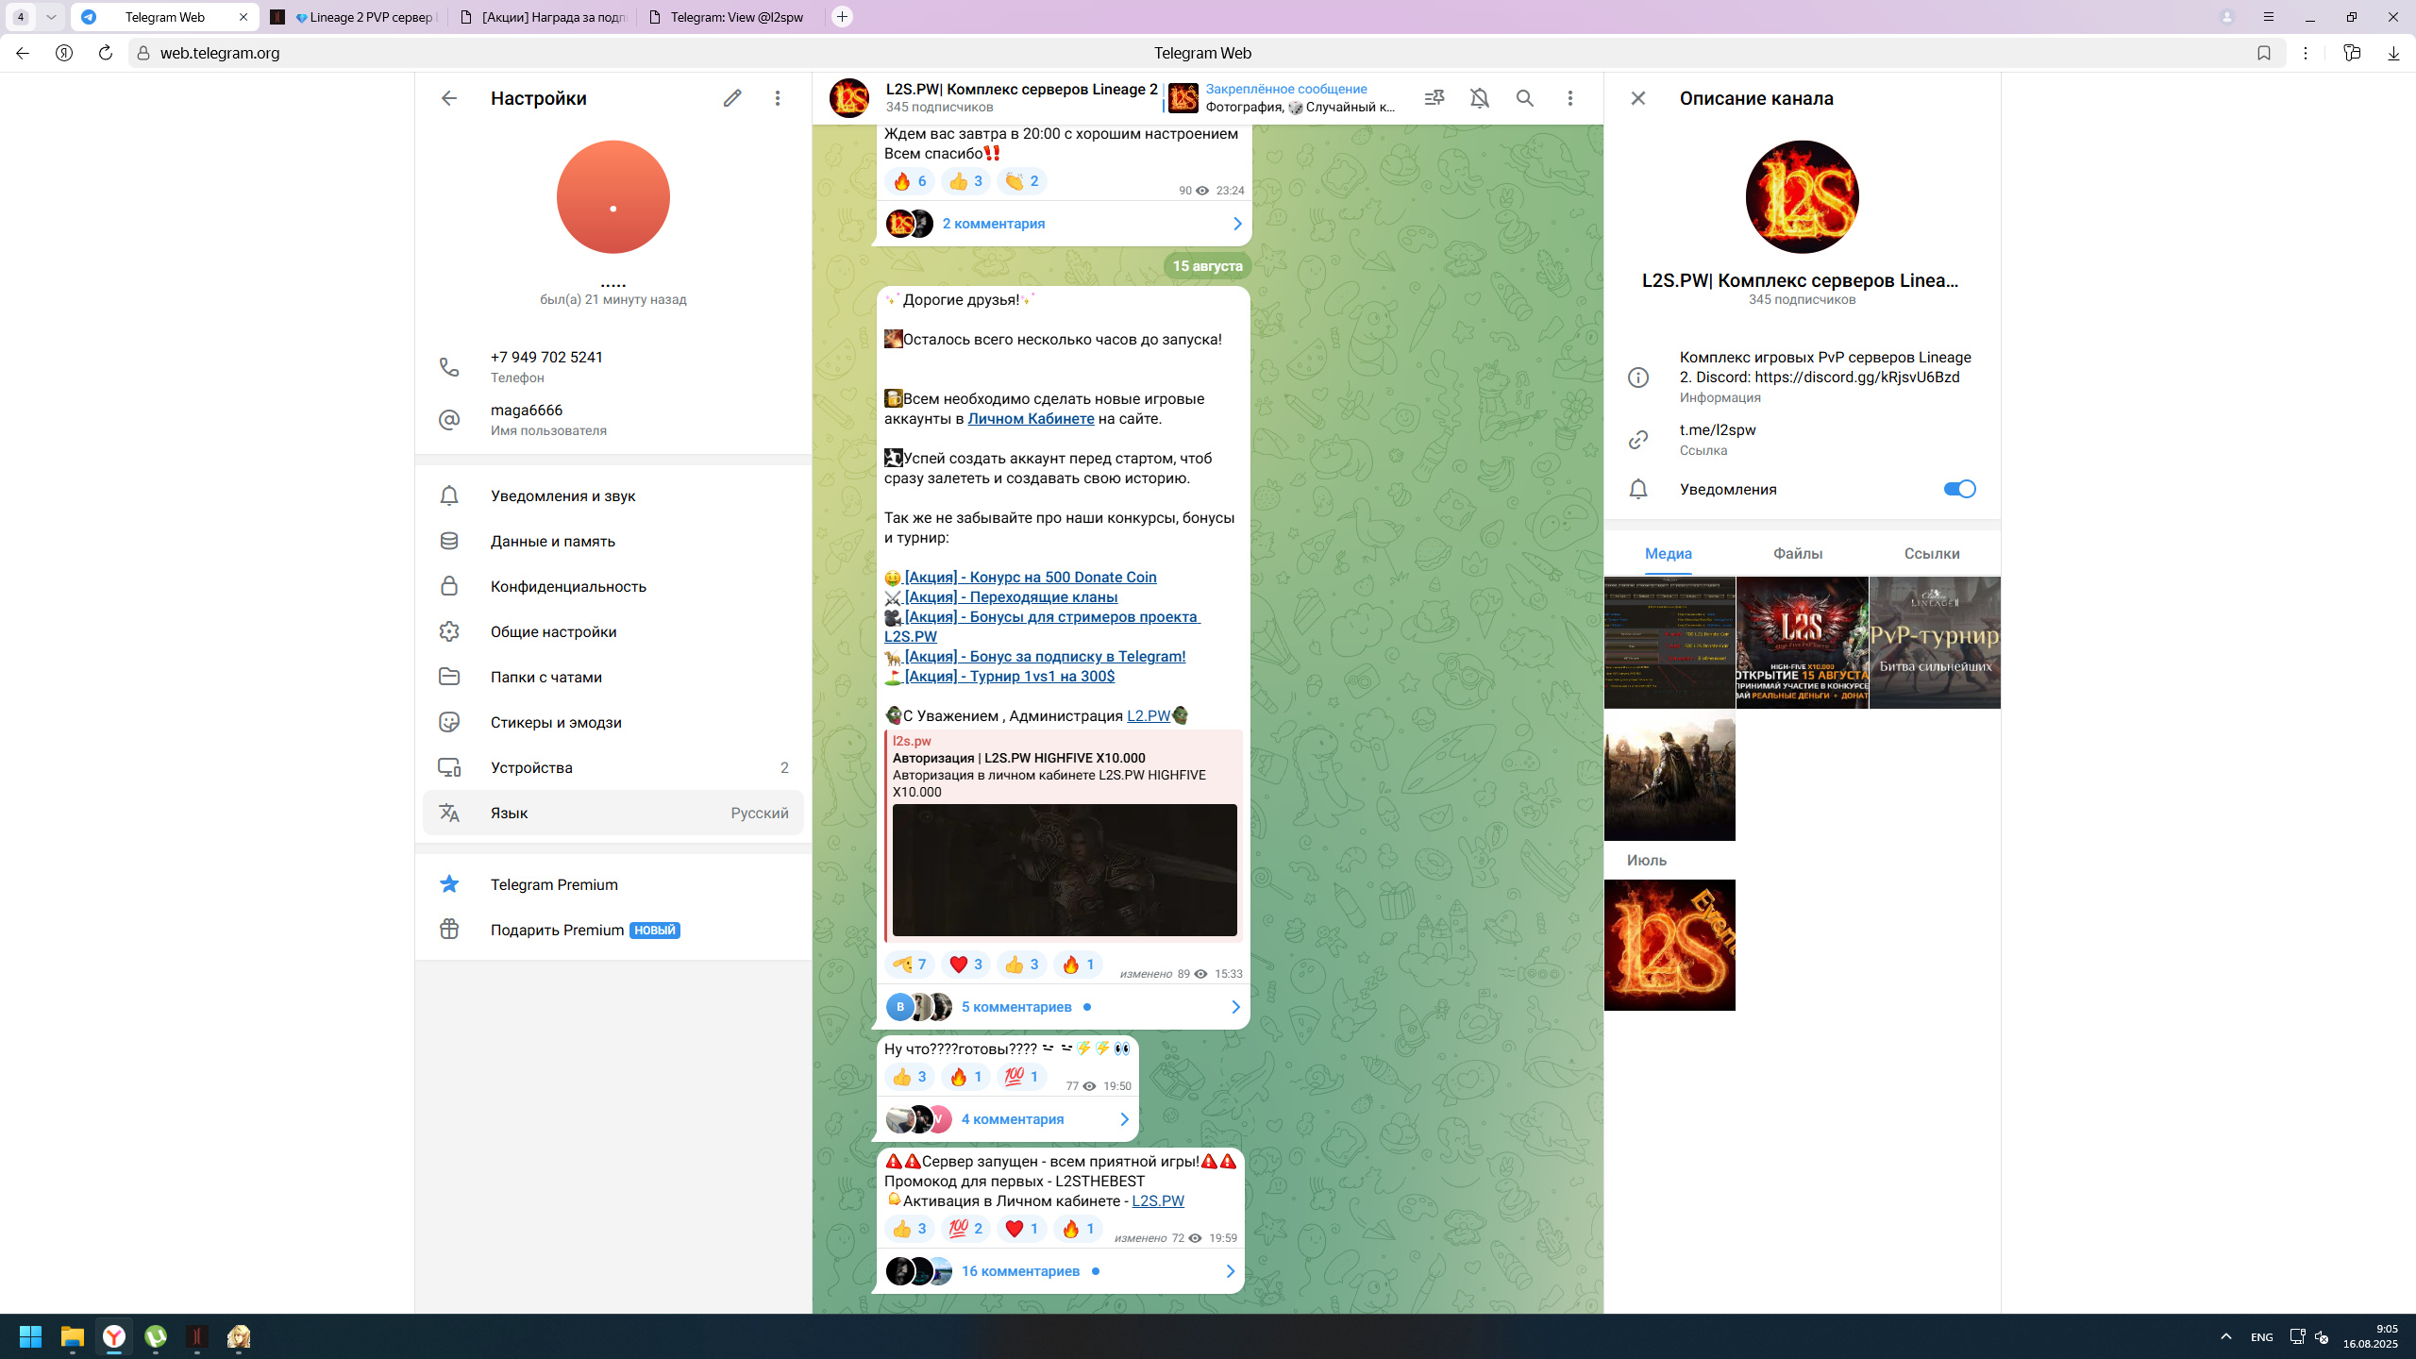This screenshot has height=1359, width=2416.
Task: Open the red profile avatar photo
Action: 613,197
